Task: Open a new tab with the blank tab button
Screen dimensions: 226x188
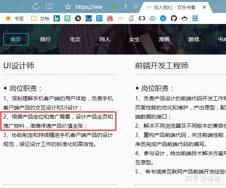Action: [219, 7]
